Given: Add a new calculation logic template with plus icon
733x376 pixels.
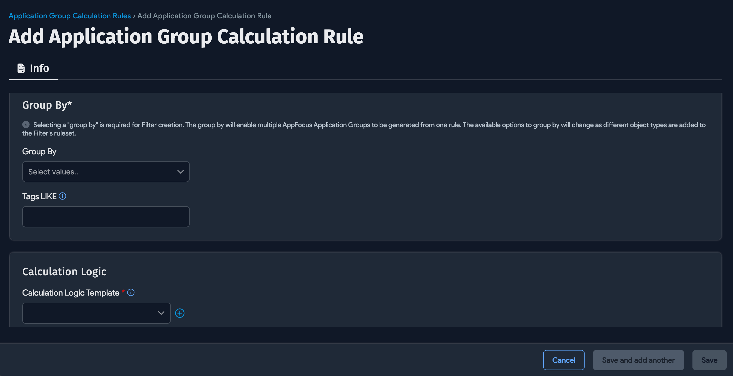Looking at the screenshot, I should [179, 313].
